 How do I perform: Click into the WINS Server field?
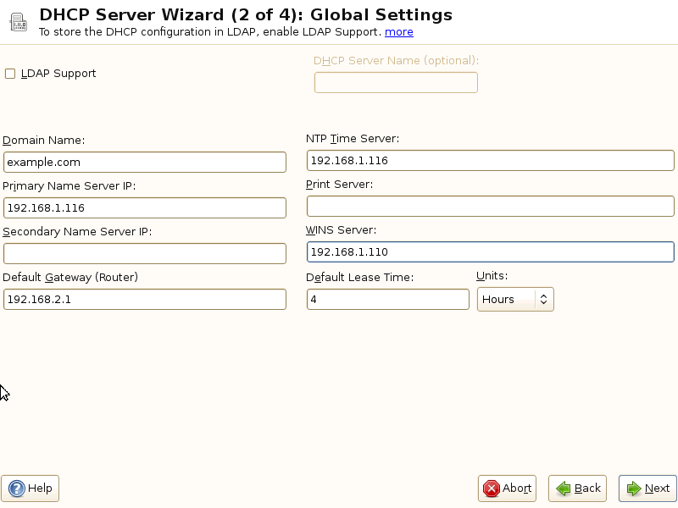pyautogui.click(x=491, y=252)
